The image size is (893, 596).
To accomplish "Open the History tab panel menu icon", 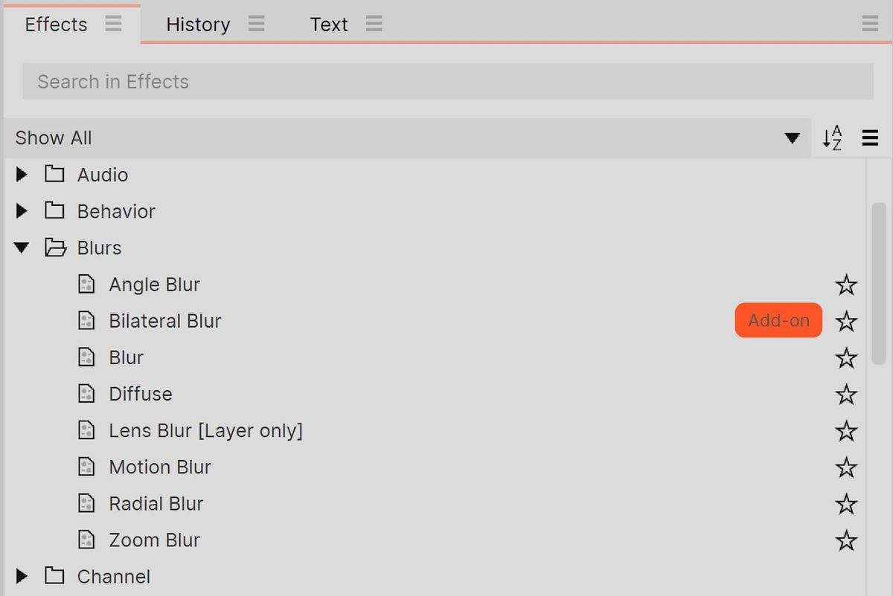I will pyautogui.click(x=256, y=25).
